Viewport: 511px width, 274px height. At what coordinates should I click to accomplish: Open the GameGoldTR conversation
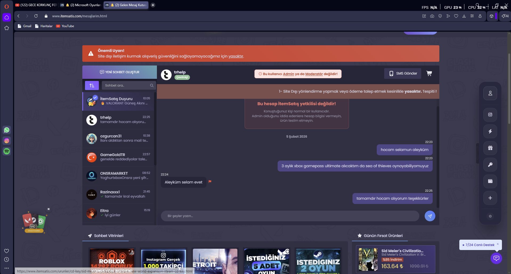click(x=119, y=157)
